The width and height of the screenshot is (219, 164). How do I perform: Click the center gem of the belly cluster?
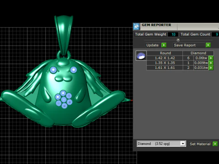coord(64,100)
